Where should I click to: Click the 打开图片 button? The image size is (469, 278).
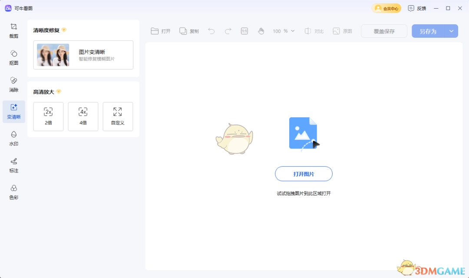[304, 174]
